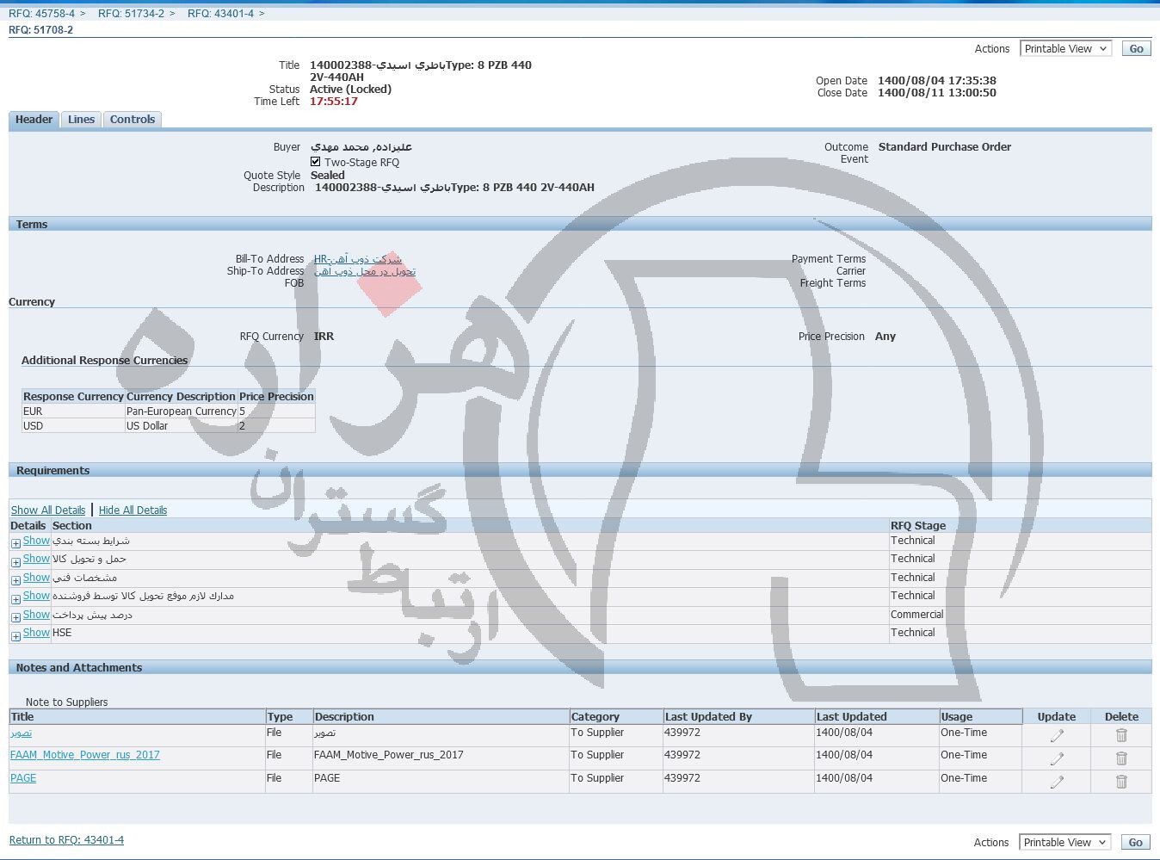1160x860 pixels.
Task: Click Show All Details link
Action: tap(48, 510)
